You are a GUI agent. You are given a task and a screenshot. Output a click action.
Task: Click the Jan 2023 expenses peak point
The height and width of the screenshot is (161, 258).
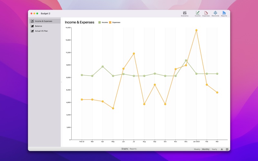(x=196, y=30)
